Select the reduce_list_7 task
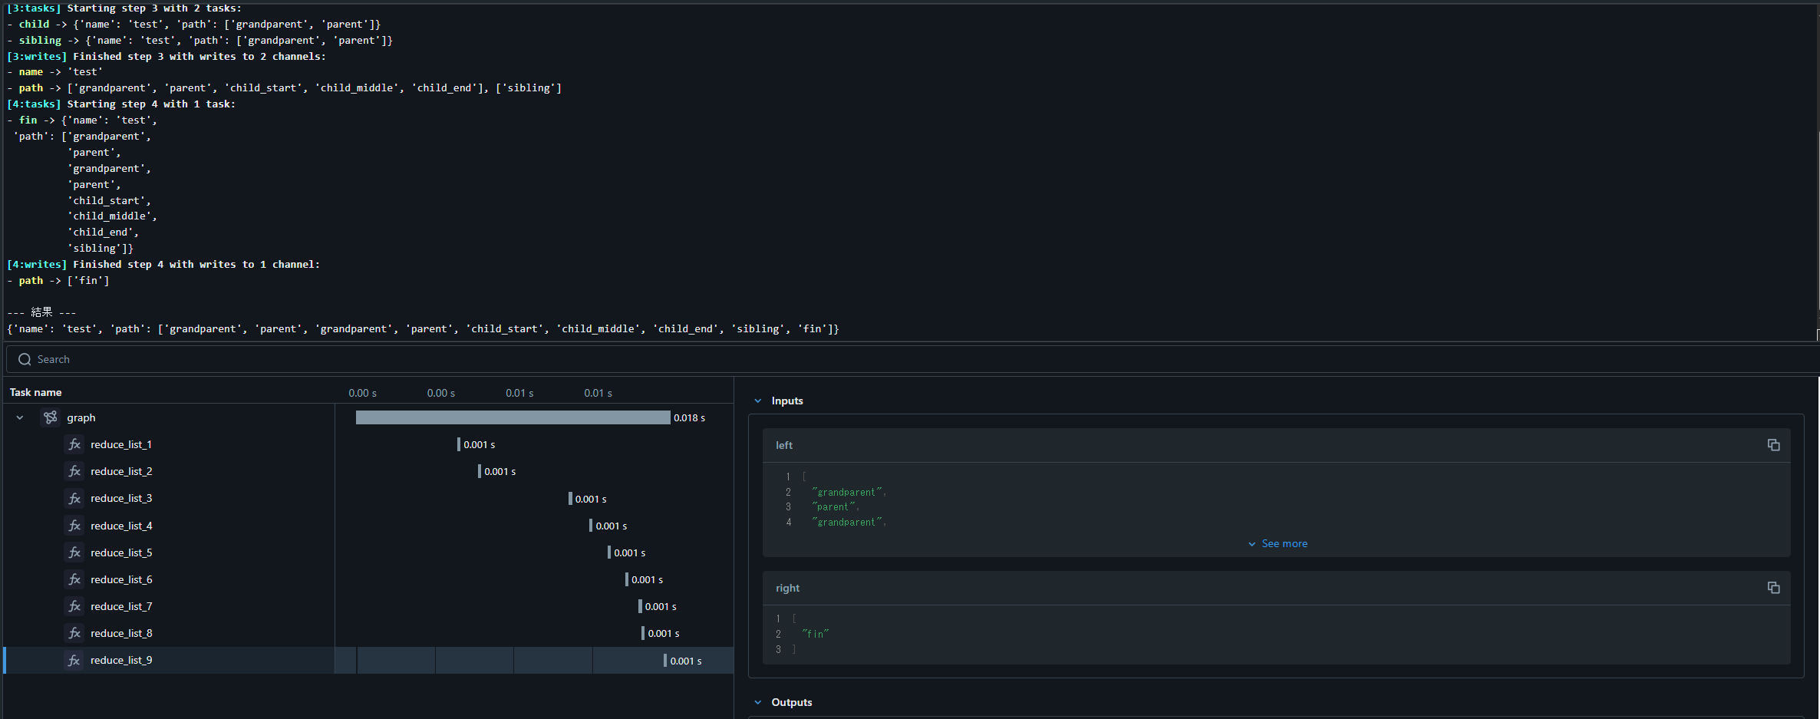This screenshot has height=719, width=1820. (121, 606)
